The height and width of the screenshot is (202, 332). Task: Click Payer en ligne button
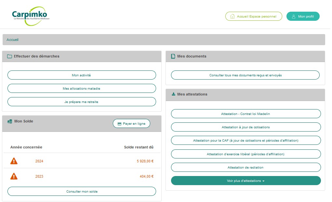[x=131, y=123]
